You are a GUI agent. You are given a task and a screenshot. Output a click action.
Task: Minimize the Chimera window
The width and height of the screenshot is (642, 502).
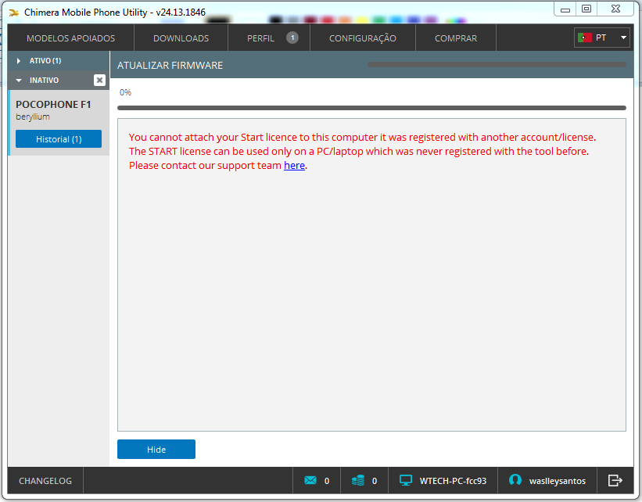pos(565,9)
